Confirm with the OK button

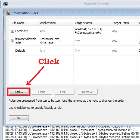coord(19,118)
